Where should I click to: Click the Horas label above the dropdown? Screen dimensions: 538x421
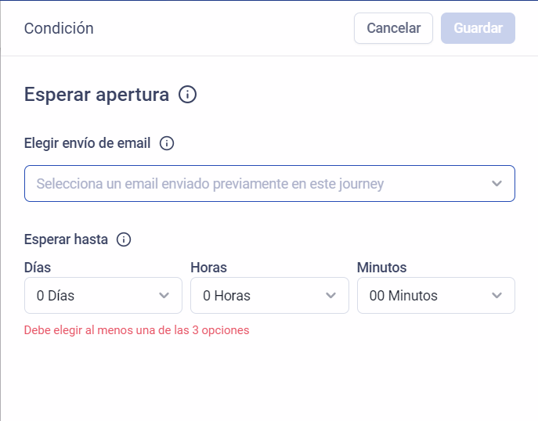pyautogui.click(x=208, y=268)
